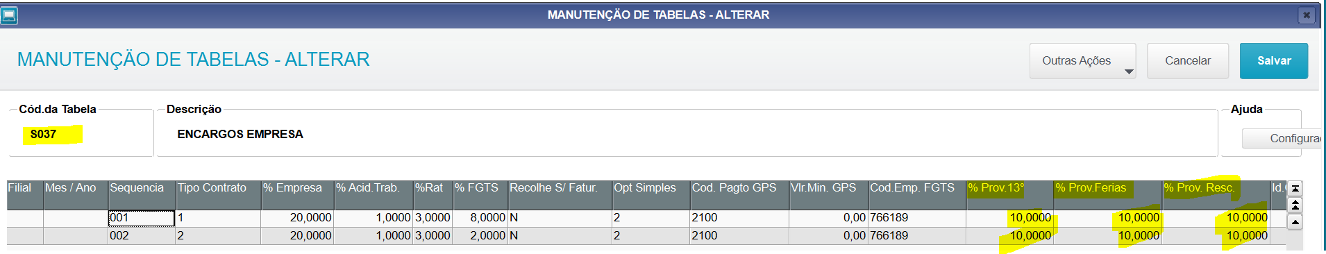Image resolution: width=1326 pixels, height=254 pixels.
Task: Click the ENCARGOS EMPRESA description field
Action: pos(687,135)
